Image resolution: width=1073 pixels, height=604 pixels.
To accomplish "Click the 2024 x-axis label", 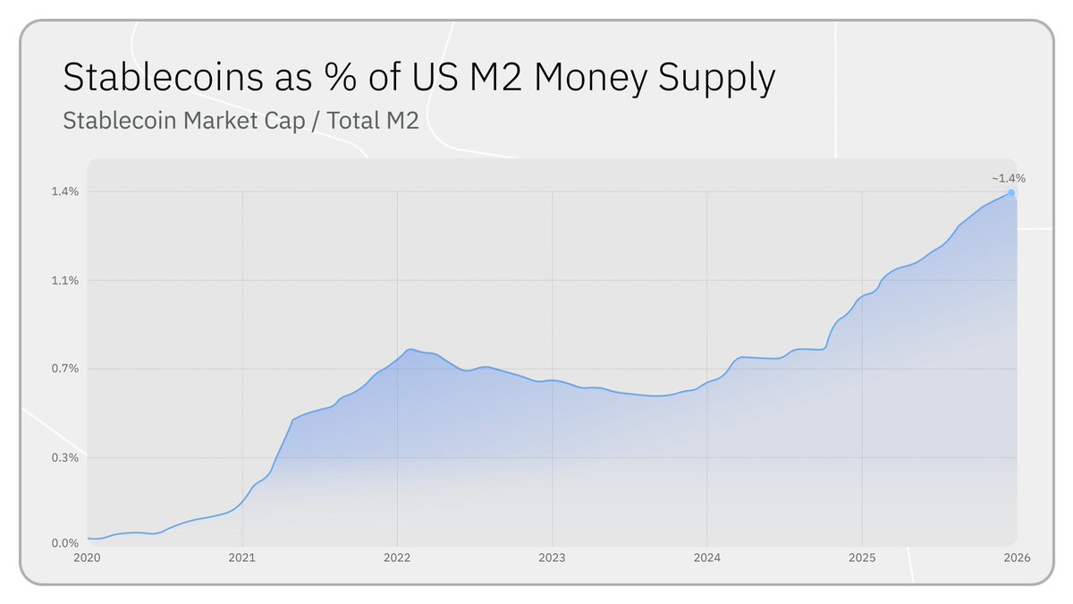I will 706,557.
